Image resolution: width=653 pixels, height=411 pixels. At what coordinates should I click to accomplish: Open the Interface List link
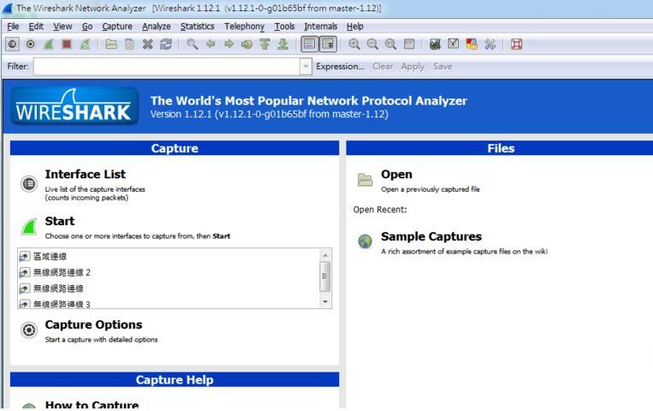tap(85, 175)
